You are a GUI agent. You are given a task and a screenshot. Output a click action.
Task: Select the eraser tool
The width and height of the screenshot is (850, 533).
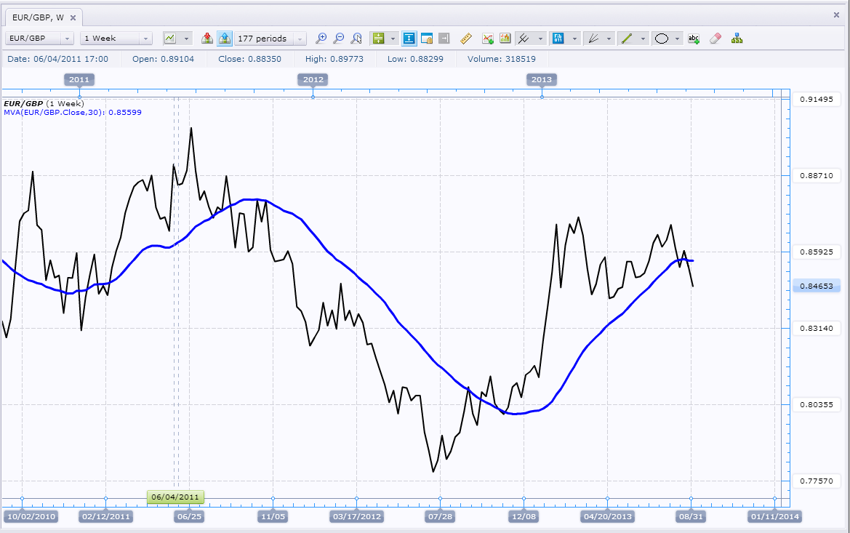(715, 39)
